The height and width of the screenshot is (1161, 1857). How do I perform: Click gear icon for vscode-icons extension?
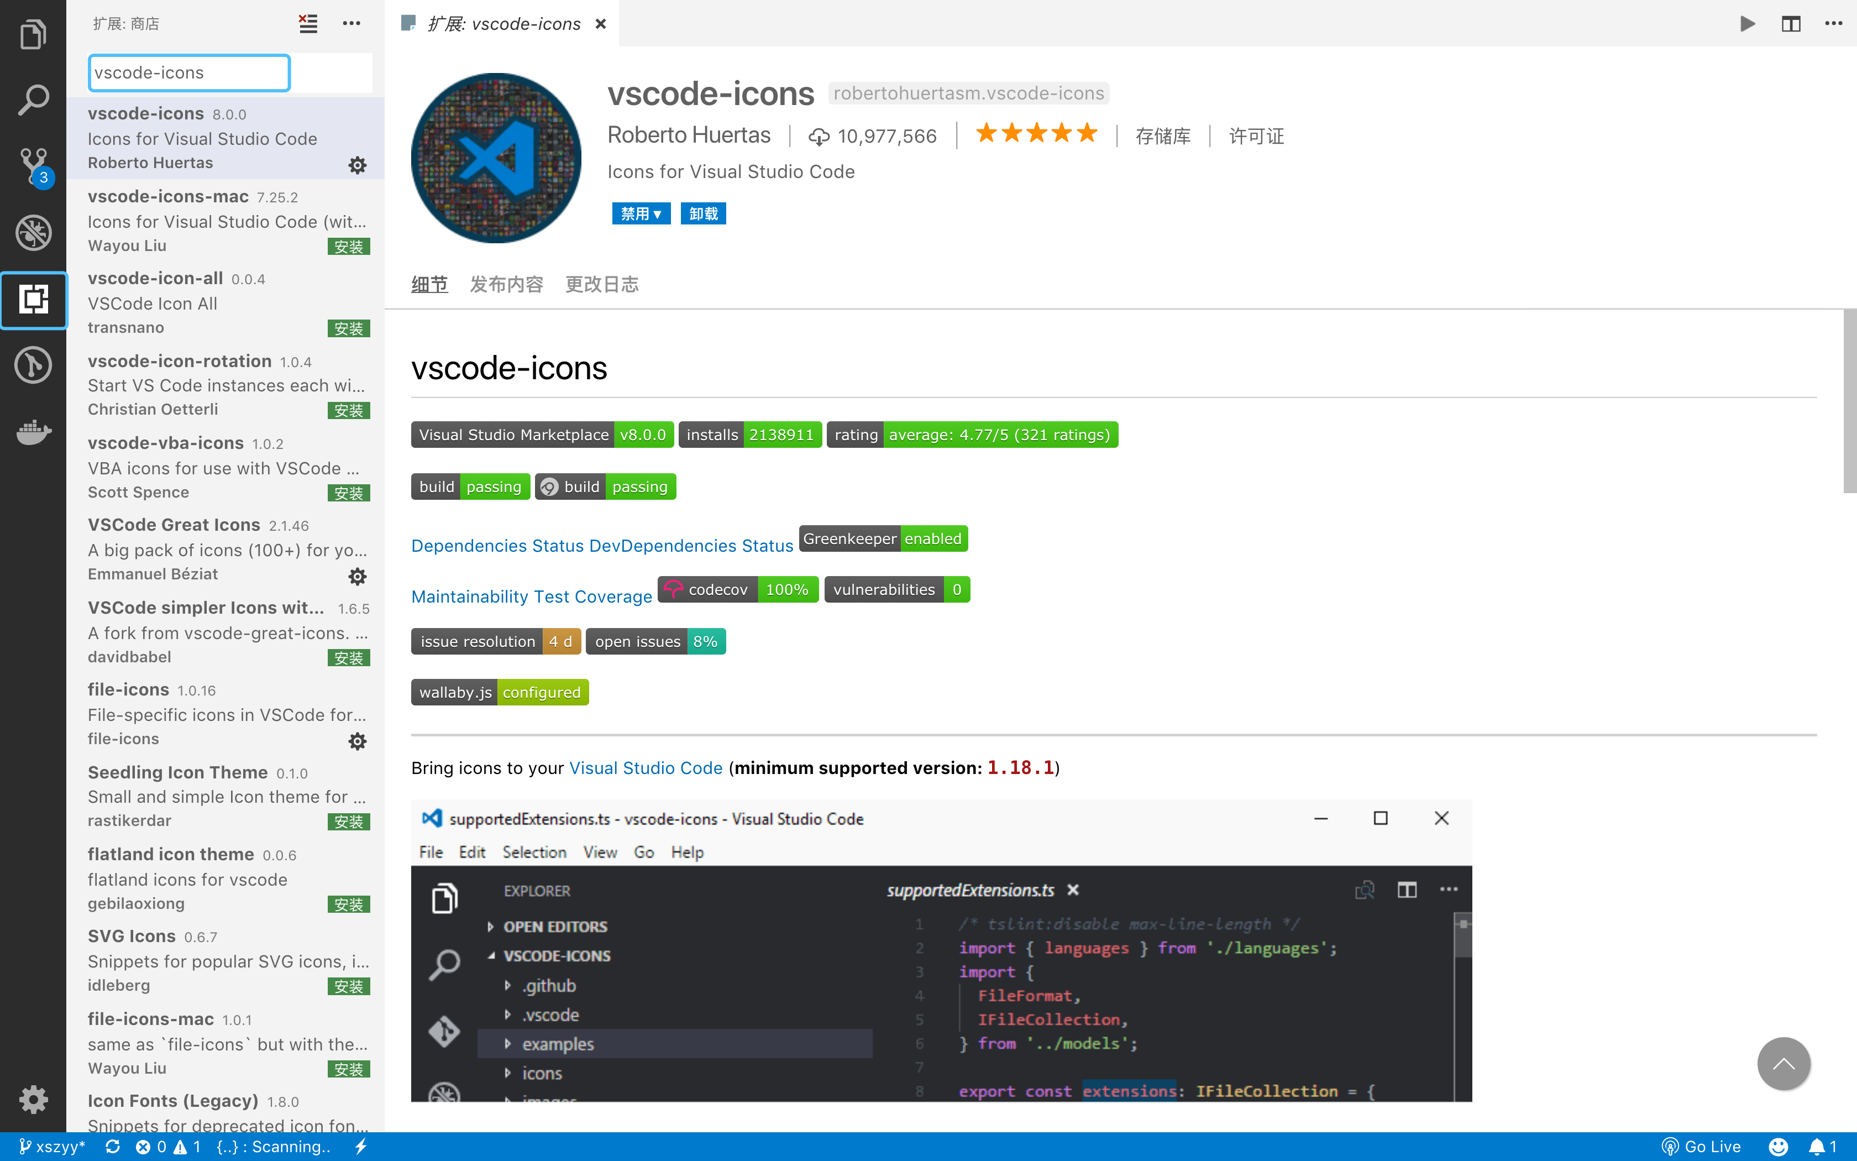[x=358, y=165]
